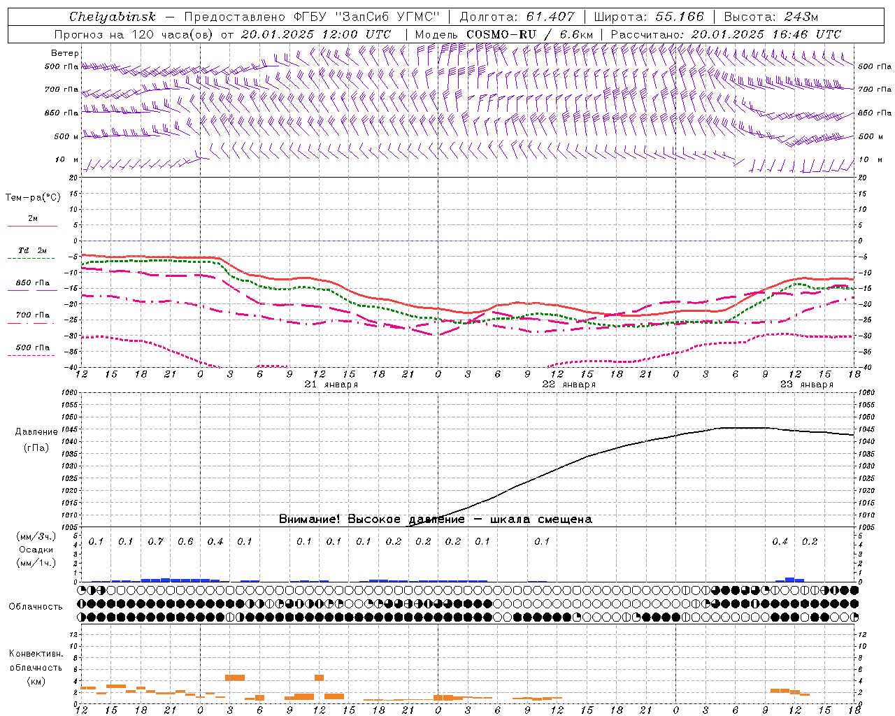Click the 'Высота: 243м' elevation text
This screenshot has height=716, width=895.
coord(771,17)
